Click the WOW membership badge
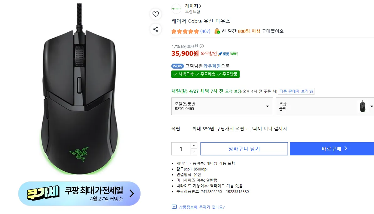Image resolution: width=374 pixels, height=214 pixels. 177,66
